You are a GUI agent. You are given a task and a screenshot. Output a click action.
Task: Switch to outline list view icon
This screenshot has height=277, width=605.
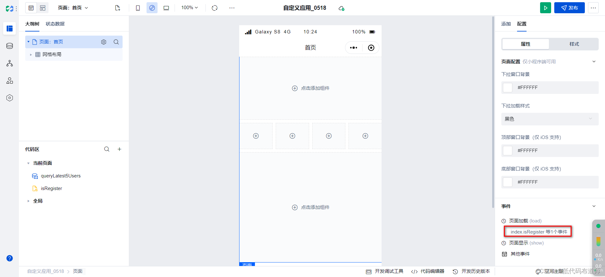click(31, 8)
